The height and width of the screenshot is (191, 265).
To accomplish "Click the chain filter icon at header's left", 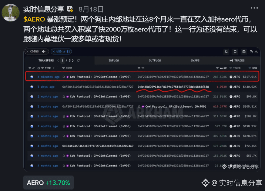I will 30,68.
